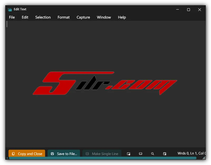
Task: Start a new fullscreen grab from bottom bar
Action: pyautogui.click(x=128, y=154)
